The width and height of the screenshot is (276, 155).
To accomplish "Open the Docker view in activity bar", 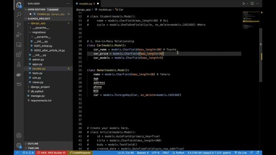I will point(19,74).
